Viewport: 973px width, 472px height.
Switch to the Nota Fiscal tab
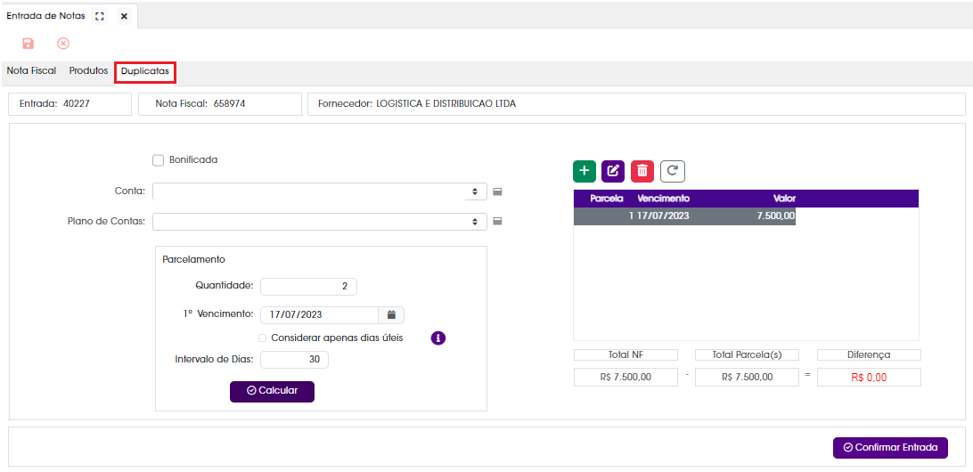tap(31, 71)
